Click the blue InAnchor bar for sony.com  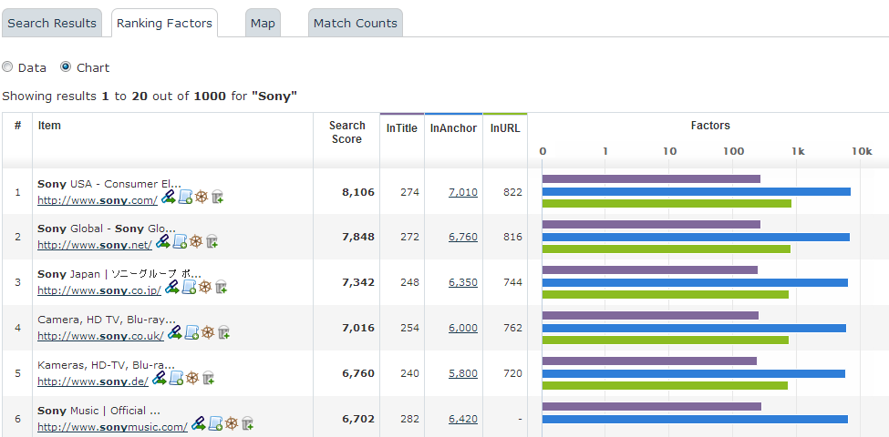pos(697,191)
